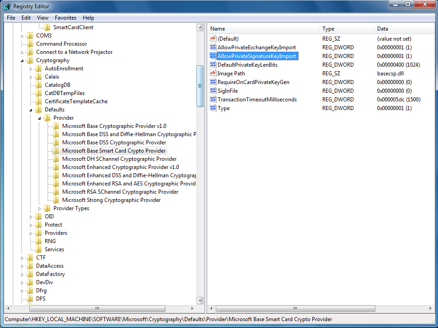
Task: Expand the Protect key
Action: 31,225
